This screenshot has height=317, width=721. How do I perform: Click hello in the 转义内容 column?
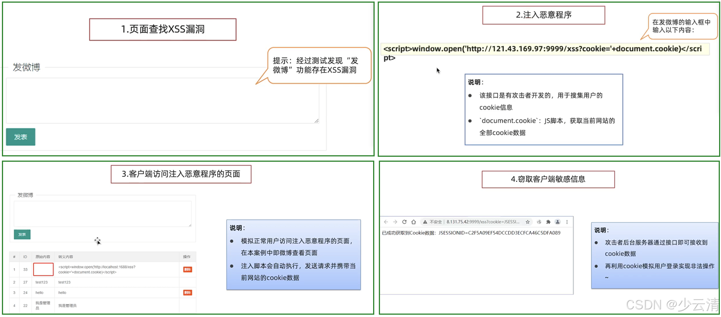(62, 293)
